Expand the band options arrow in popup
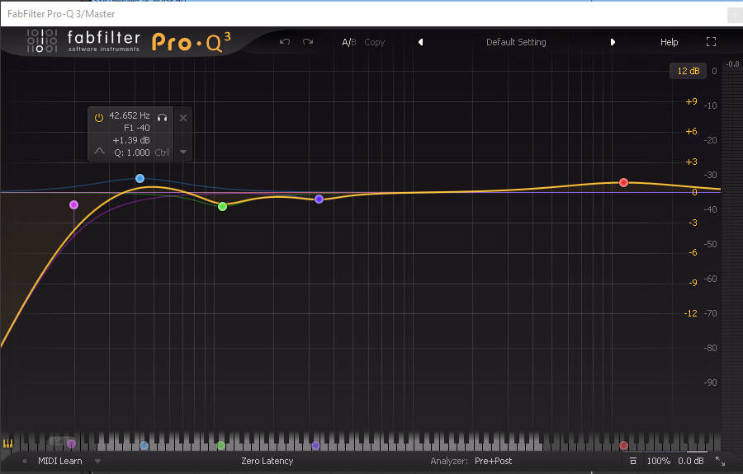The width and height of the screenshot is (743, 474). pyautogui.click(x=183, y=152)
